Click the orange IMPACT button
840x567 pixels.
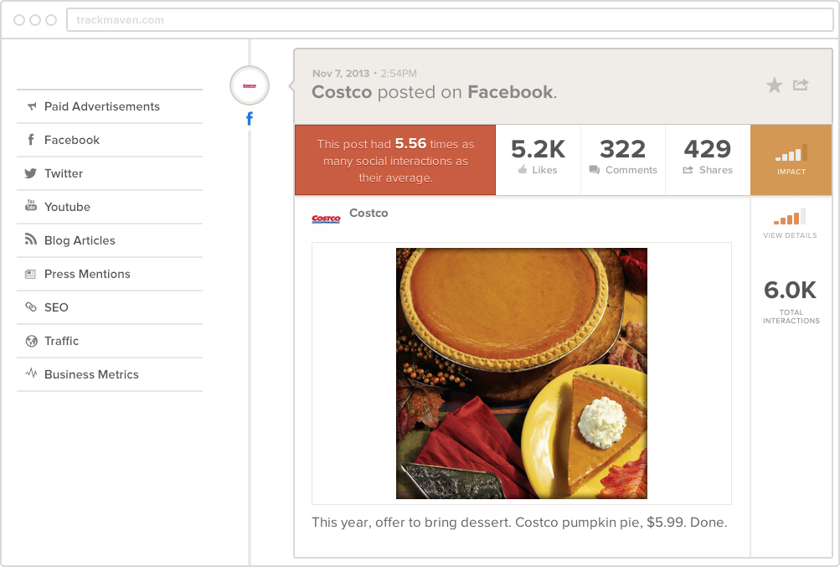point(791,160)
